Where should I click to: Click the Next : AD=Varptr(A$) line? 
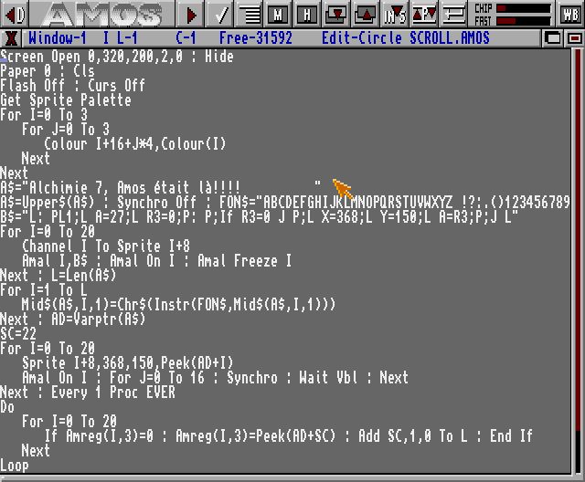(x=73, y=320)
